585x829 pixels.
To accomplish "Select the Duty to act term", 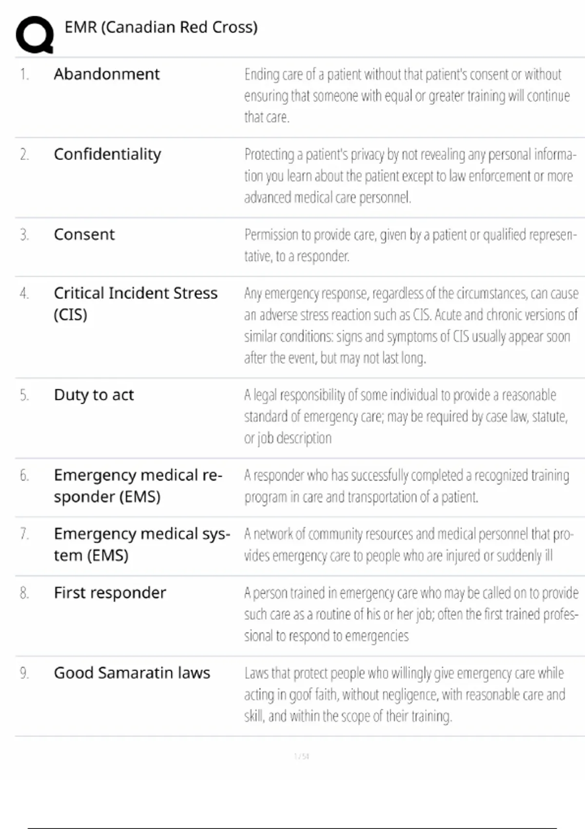I will [x=94, y=395].
